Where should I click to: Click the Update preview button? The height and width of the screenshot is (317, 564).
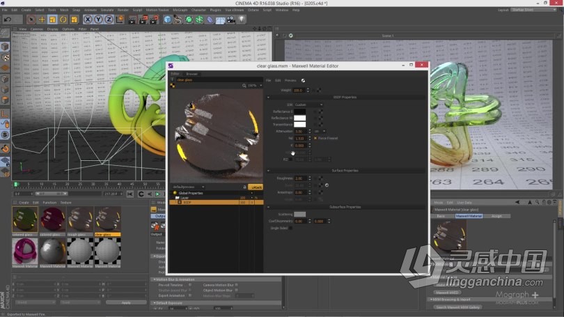point(256,187)
